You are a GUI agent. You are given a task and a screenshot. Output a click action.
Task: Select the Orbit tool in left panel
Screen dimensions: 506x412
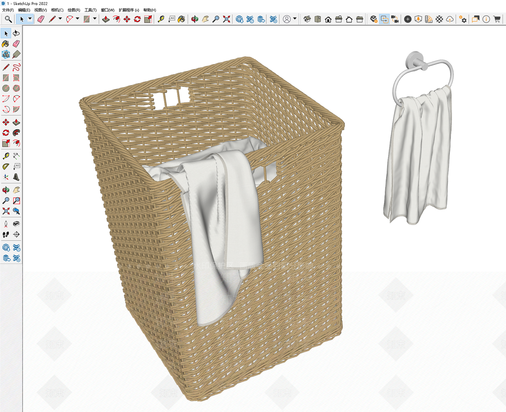[6, 190]
